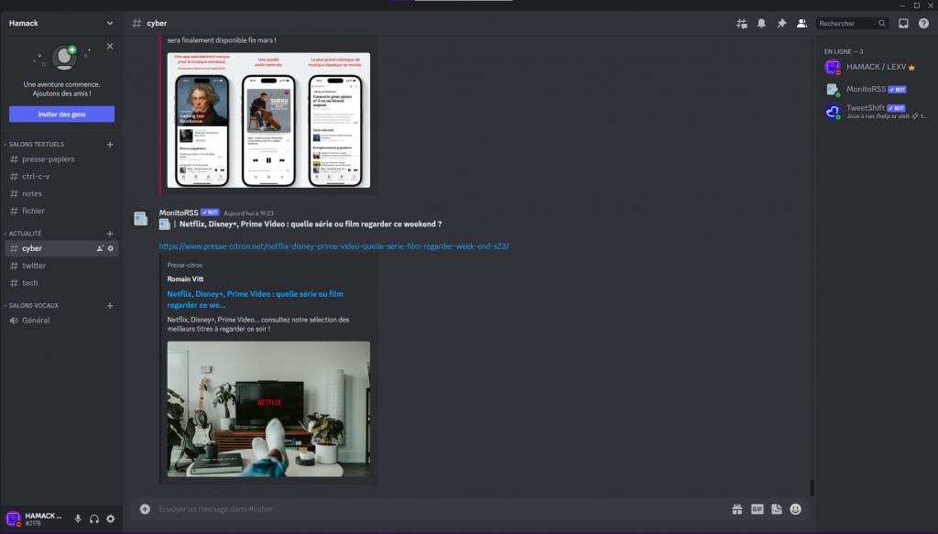Open the sticker picker
938x534 pixels.
(777, 509)
